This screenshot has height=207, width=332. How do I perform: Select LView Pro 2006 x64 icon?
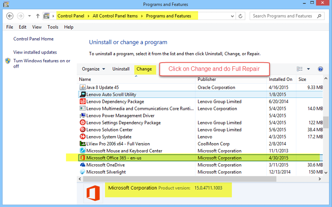[x=83, y=144]
